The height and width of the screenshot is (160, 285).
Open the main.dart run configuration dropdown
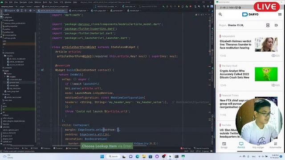tap(129, 6)
